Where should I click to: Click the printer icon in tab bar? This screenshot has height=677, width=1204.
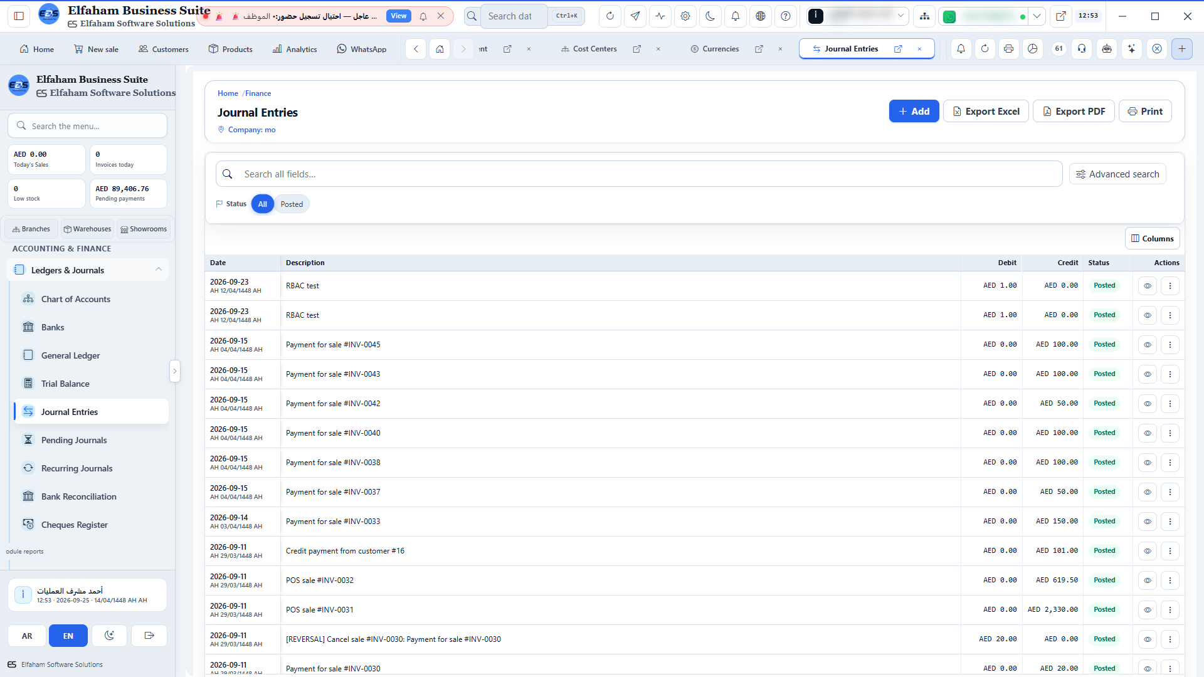1008,48
